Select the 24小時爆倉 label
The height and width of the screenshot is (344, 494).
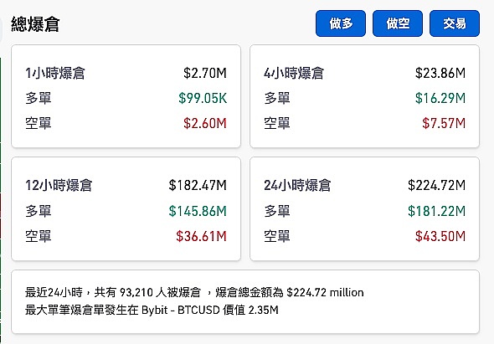(297, 185)
